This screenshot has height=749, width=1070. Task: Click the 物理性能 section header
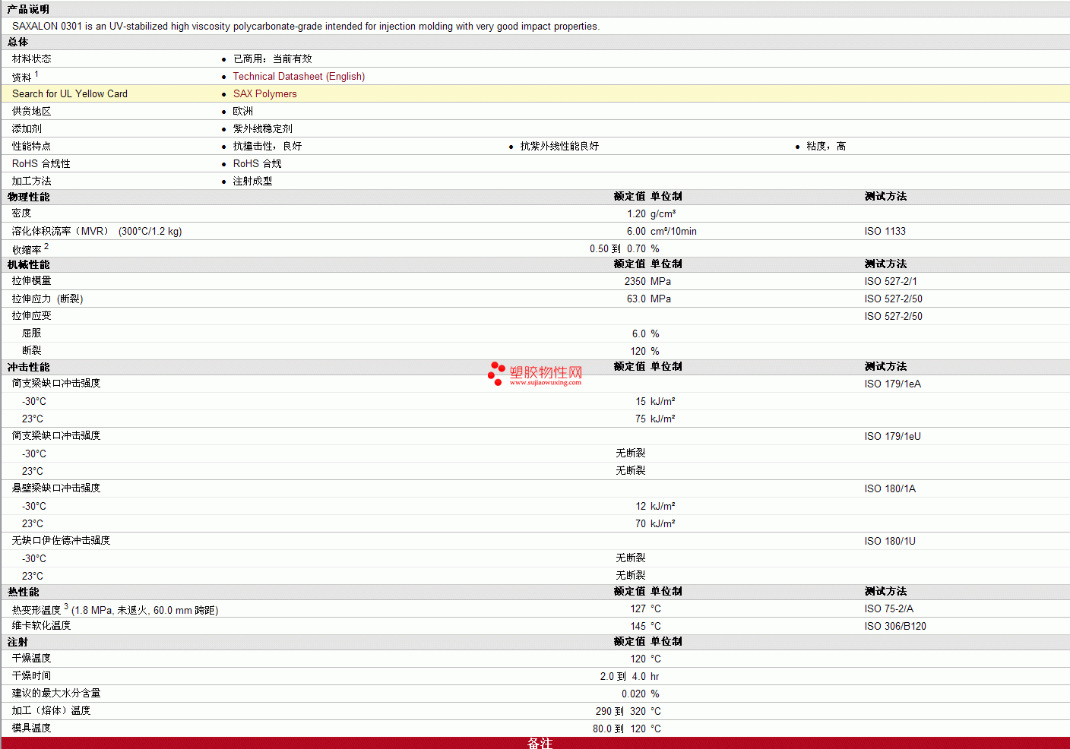tap(28, 197)
